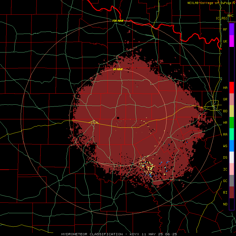Click the 'RF' legend label text
This screenshot has width=236, height=236.
click(x=225, y=29)
